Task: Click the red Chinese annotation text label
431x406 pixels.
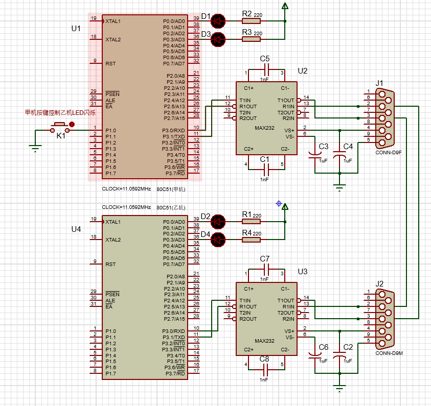Action: pyautogui.click(x=60, y=112)
